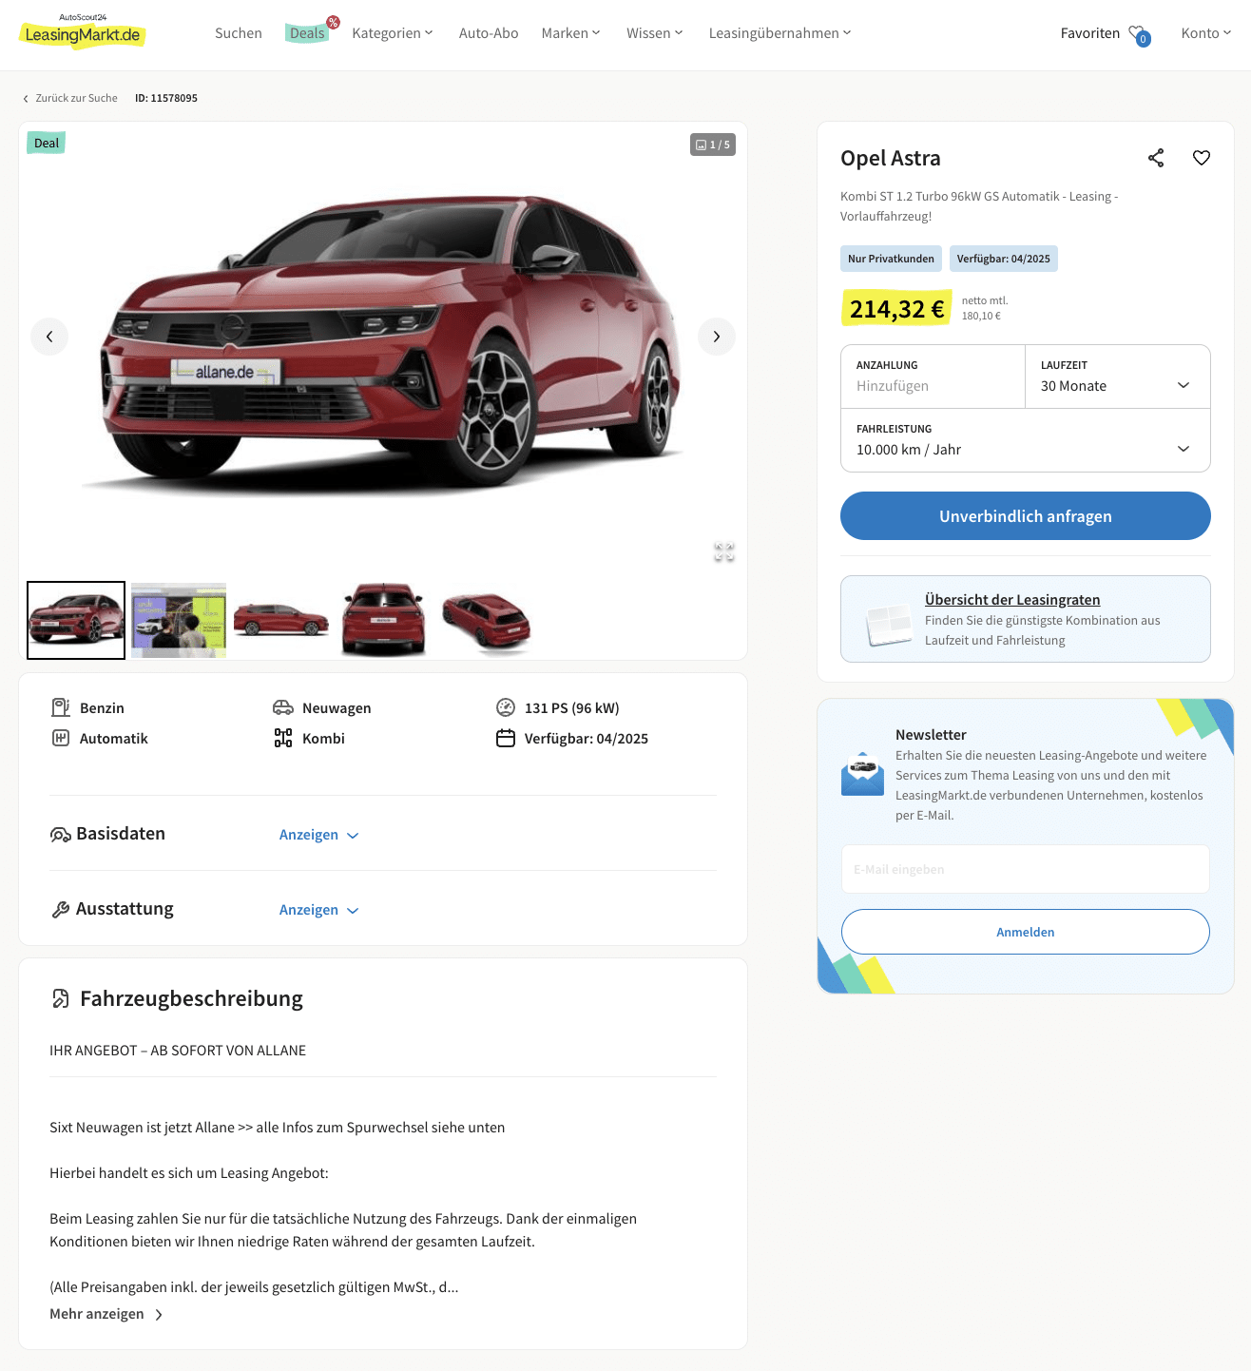Click the Anzahlung Hinzufügen field
Image resolution: width=1251 pixels, height=1371 pixels.
pyautogui.click(x=933, y=377)
